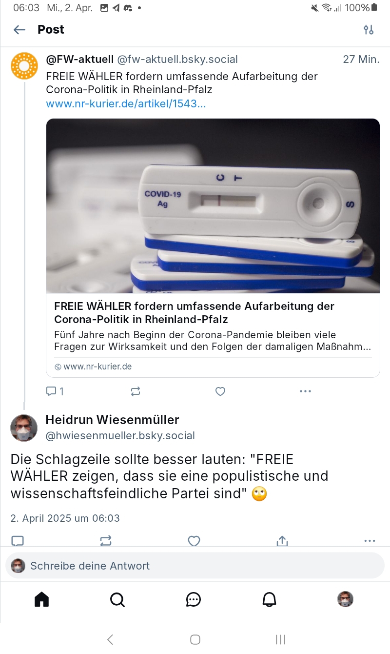This screenshot has width=390, height=654.
Task: Repost Heidrun Wiesenmüller's post
Action: (106, 540)
